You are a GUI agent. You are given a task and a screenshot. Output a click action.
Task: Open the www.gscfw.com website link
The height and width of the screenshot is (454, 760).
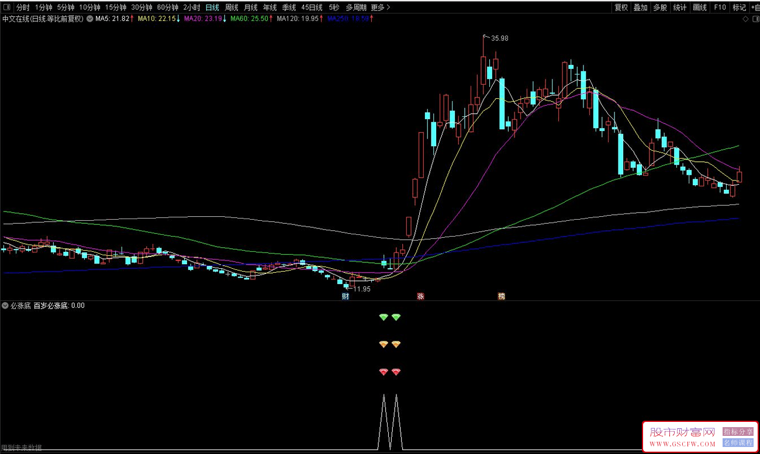coord(682,444)
